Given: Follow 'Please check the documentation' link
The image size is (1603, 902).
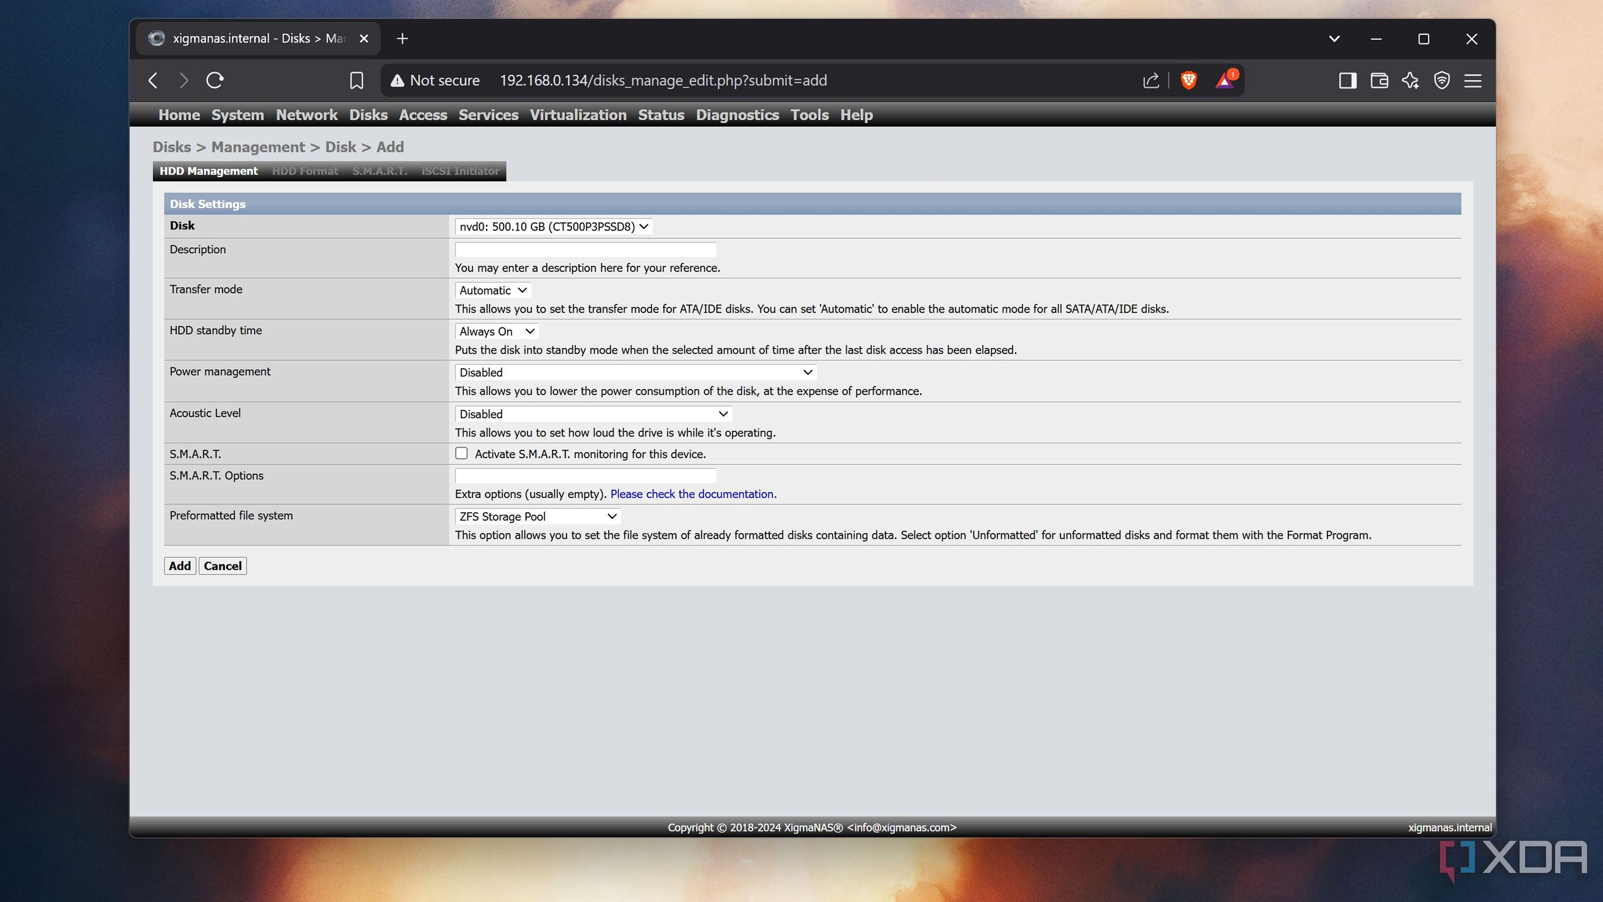Looking at the screenshot, I should pyautogui.click(x=693, y=494).
